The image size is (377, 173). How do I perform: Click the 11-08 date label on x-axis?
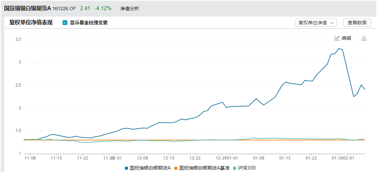click(30, 157)
